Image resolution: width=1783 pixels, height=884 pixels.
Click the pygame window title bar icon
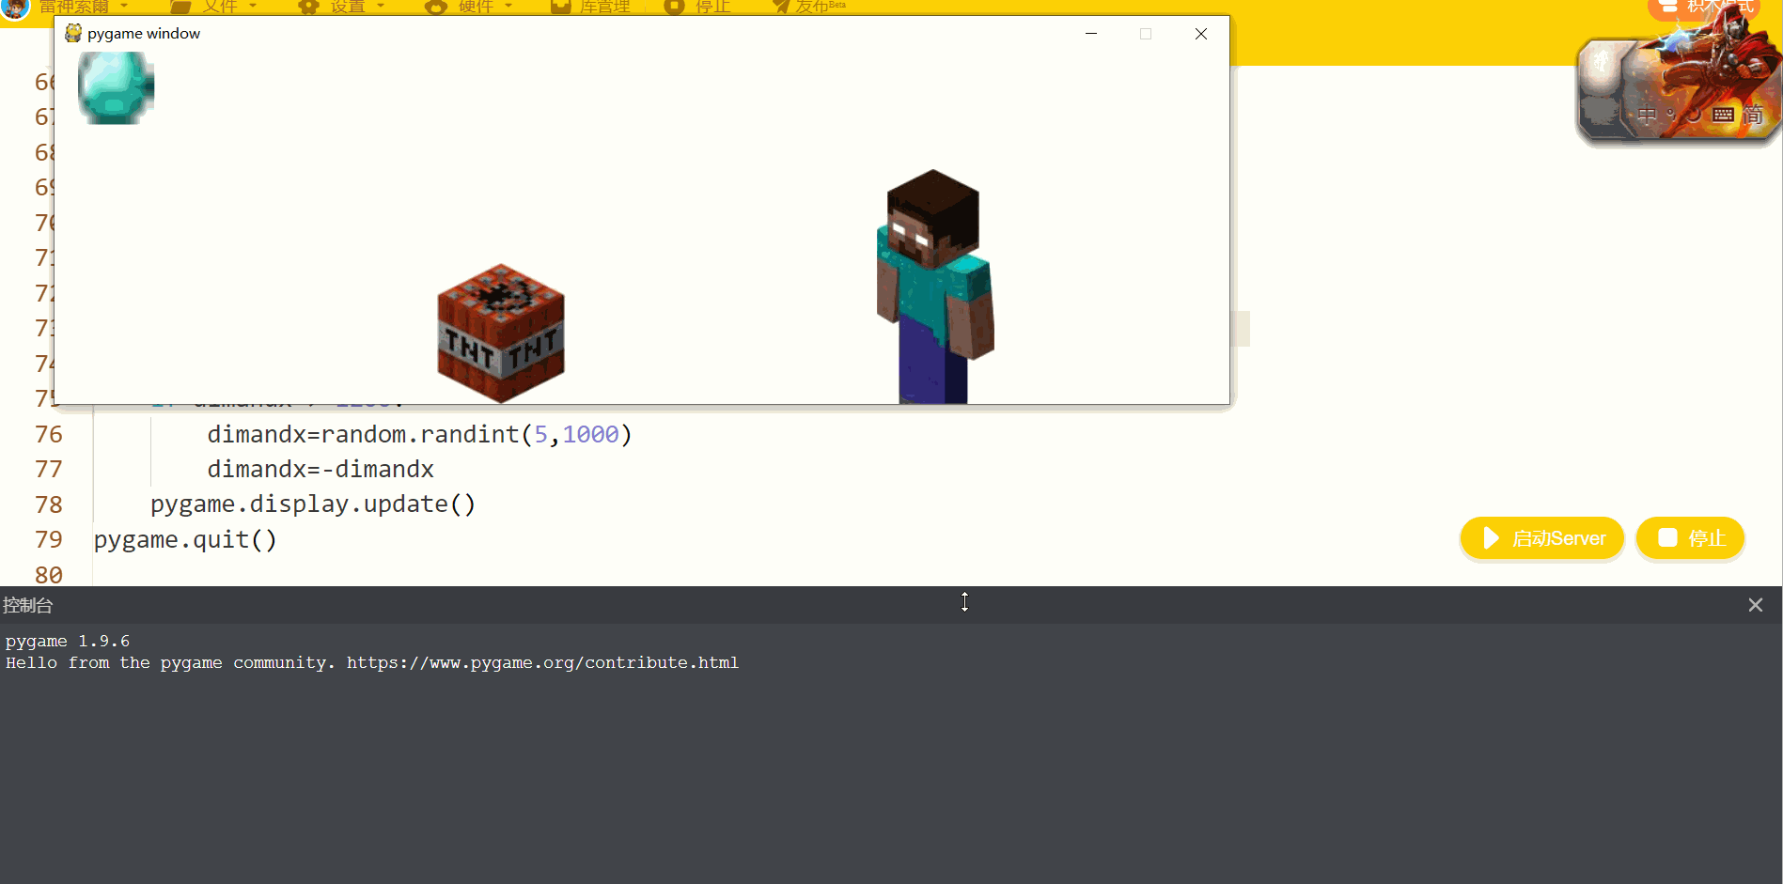tap(73, 34)
